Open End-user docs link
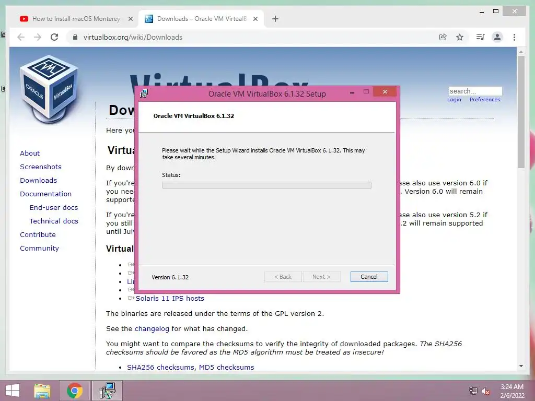 (x=54, y=208)
